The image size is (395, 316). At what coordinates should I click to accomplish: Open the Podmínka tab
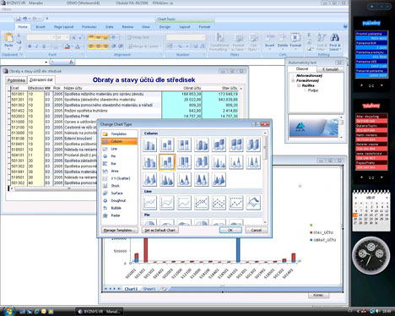(16, 80)
